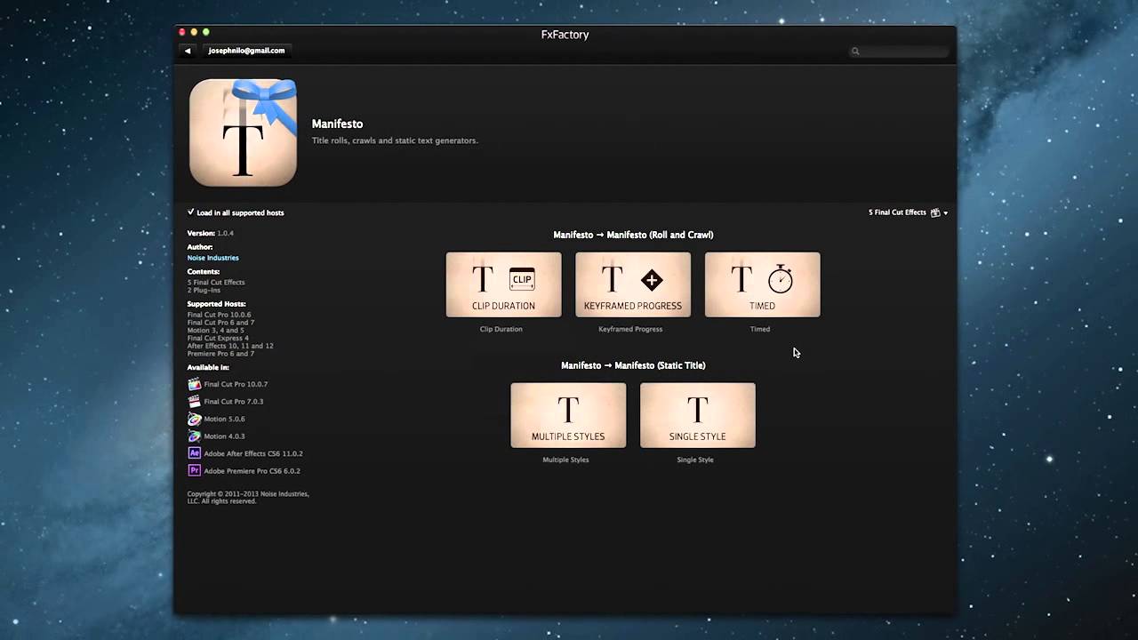This screenshot has height=640, width=1138.
Task: Click the 'Keyframed Progress' caption text
Action: pyautogui.click(x=630, y=329)
